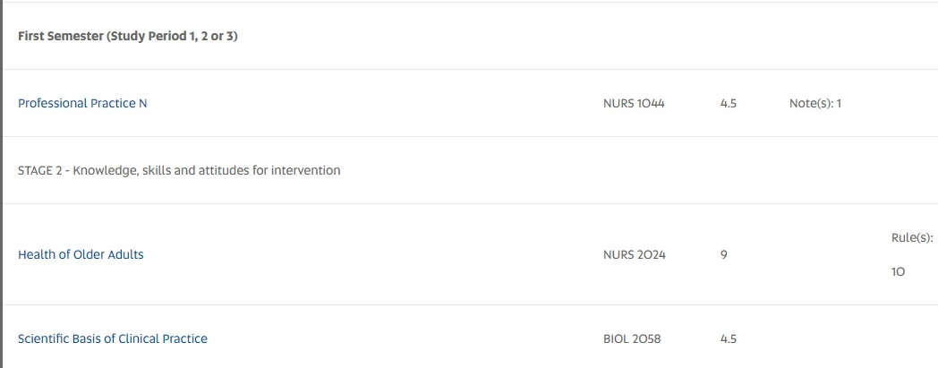Click the NURS 2024 course code
938x368 pixels.
tap(634, 254)
